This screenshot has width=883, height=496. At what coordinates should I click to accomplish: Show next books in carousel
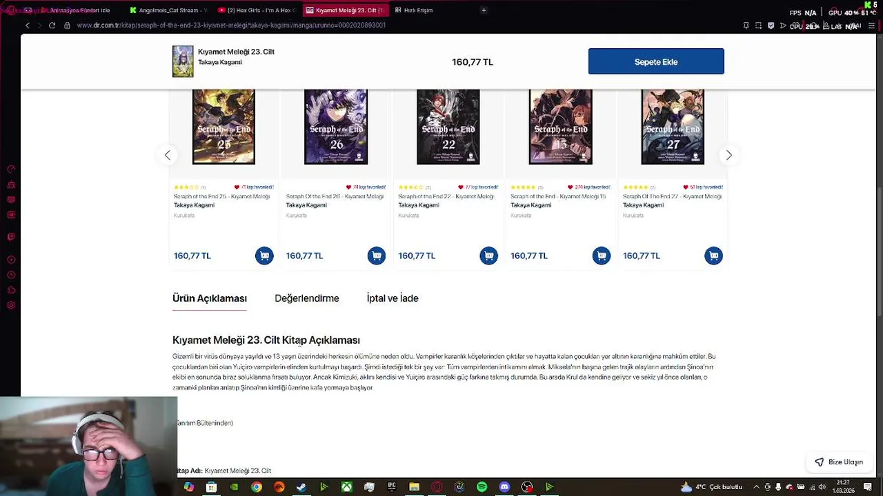(728, 155)
